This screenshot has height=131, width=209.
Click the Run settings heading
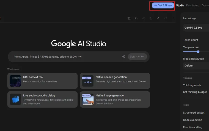pyautogui.click(x=189, y=18)
